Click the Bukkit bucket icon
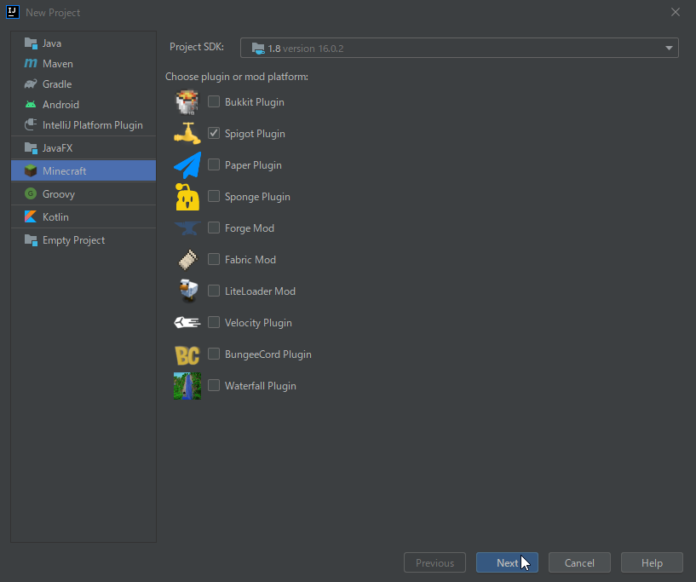696x582 pixels. 187,101
